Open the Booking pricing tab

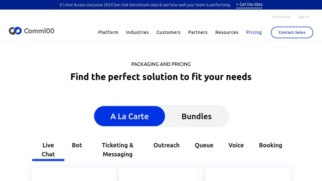pos(270,145)
